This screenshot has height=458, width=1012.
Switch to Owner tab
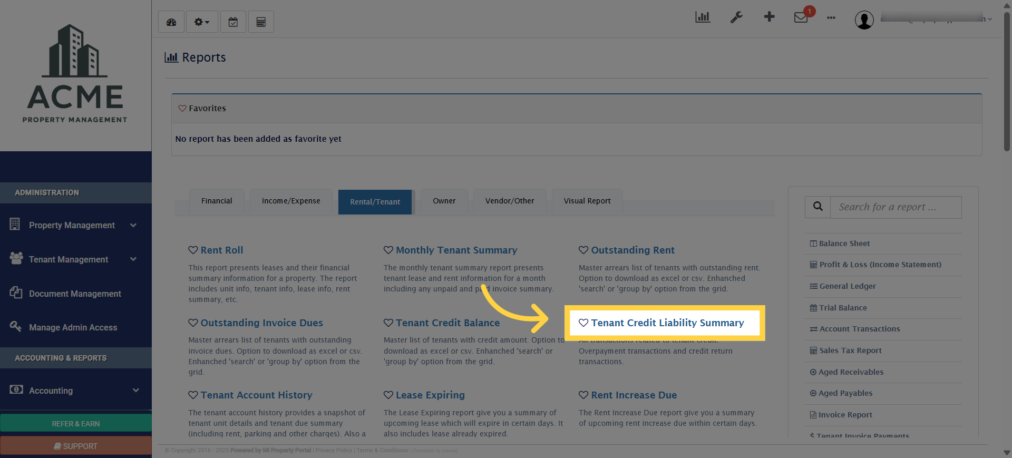(x=444, y=201)
